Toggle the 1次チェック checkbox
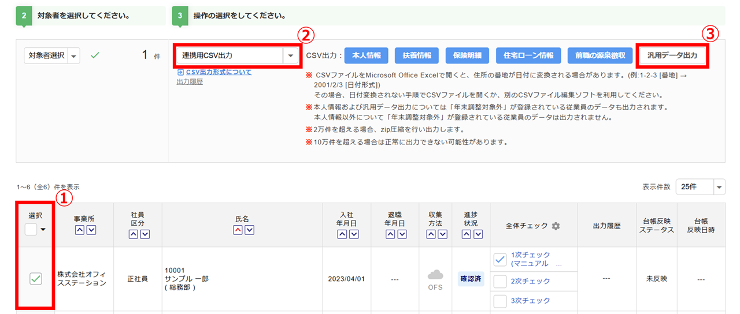Viewport: 740px width, 314px height. point(500,260)
